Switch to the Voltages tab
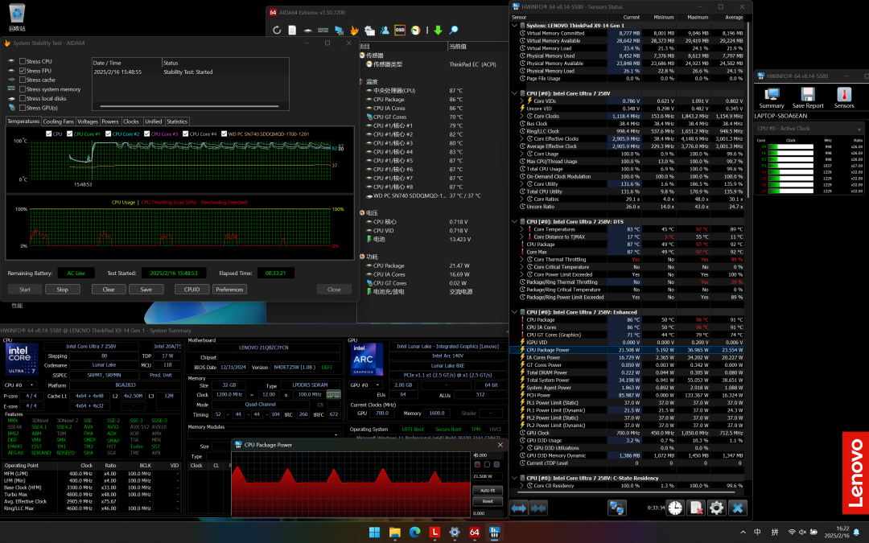Image resolution: width=869 pixels, height=543 pixels. click(87, 121)
